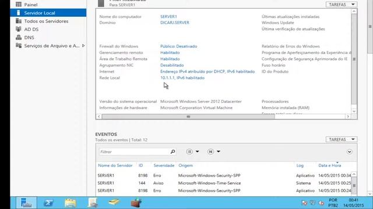Expand the events filter chevron
The width and height of the screenshot is (373, 209).
[349, 152]
